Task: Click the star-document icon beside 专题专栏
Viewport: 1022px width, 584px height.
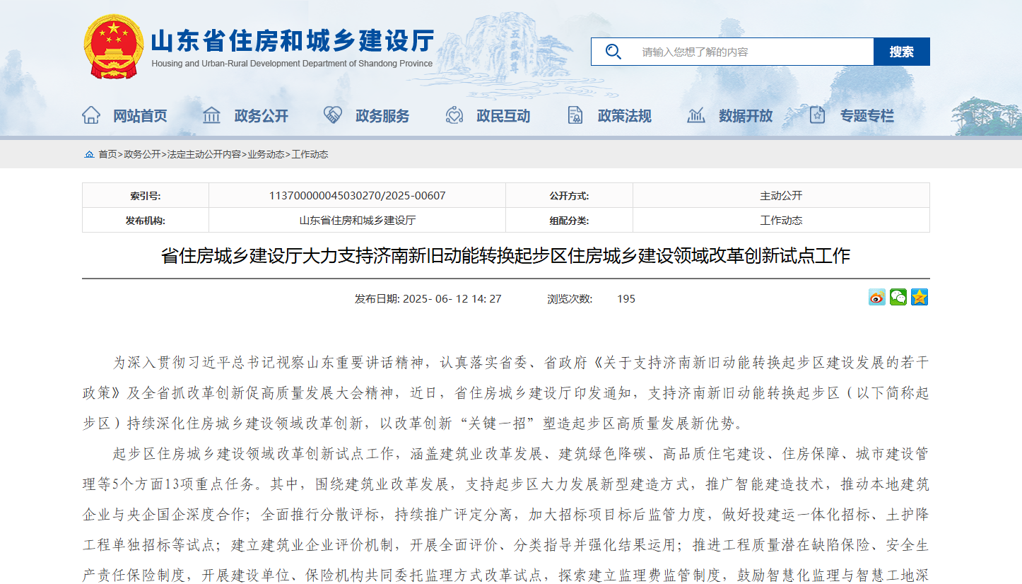Action: (817, 115)
